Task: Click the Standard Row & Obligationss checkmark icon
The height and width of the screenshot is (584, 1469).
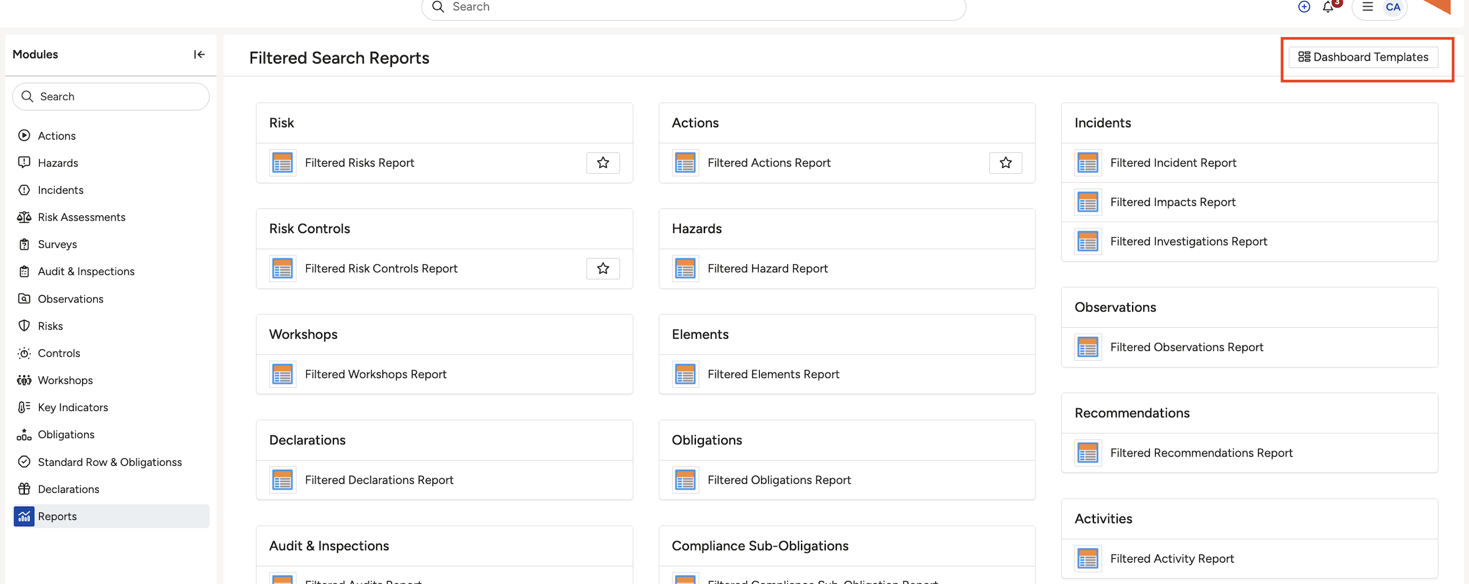Action: pyautogui.click(x=24, y=462)
